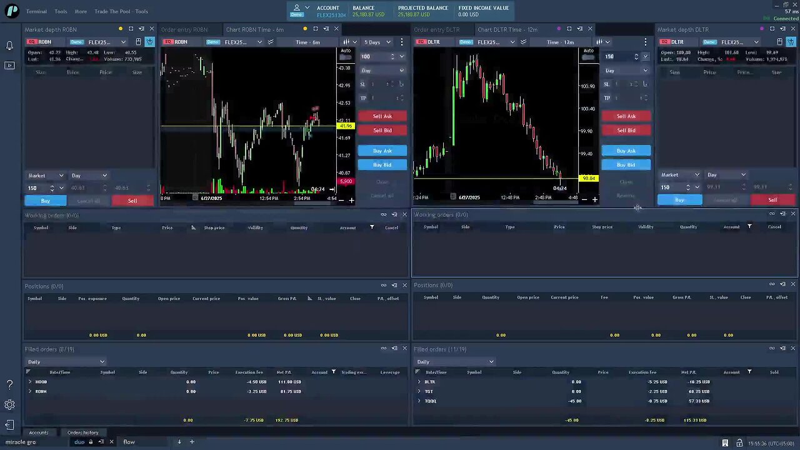Open the settings gear in left sidebar
Viewport: 800px width, 450px height.
[9, 405]
